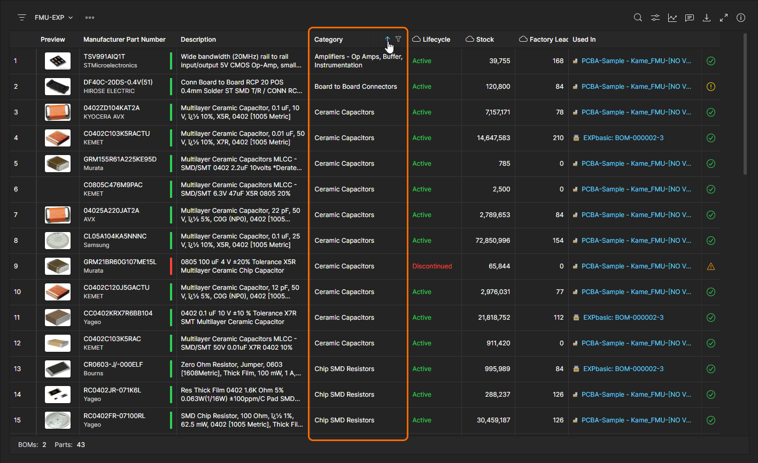The height and width of the screenshot is (463, 758).
Task: Sort by the Stock column header
Action: pos(485,40)
